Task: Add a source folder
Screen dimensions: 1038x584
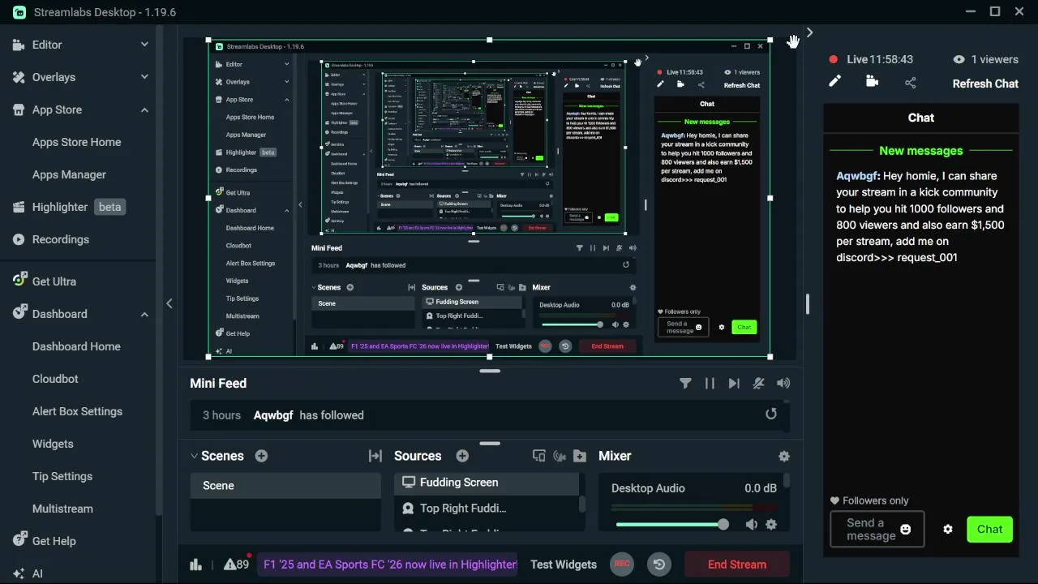Action: coord(579,456)
